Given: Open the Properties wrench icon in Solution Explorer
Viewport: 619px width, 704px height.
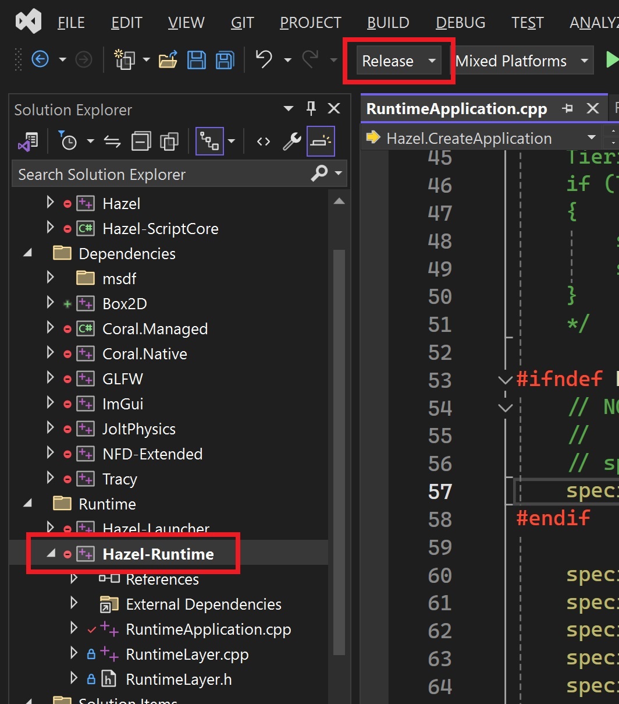Looking at the screenshot, I should [291, 141].
